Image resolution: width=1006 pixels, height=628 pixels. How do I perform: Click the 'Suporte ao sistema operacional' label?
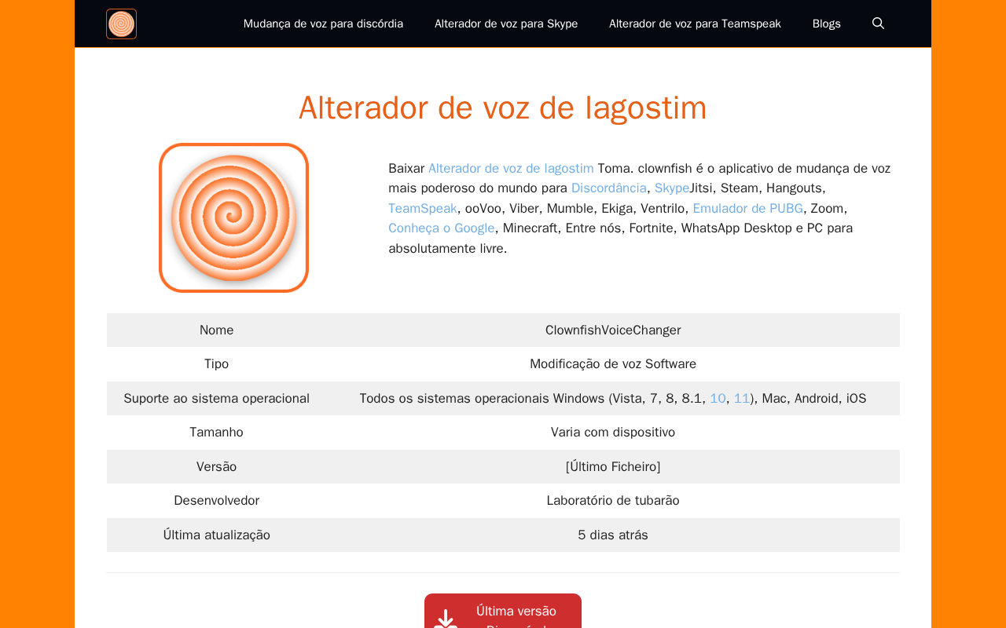216,399
